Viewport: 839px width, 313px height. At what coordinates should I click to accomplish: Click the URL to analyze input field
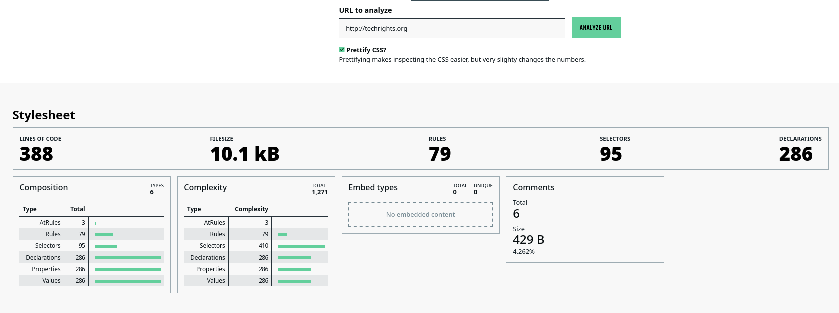[x=451, y=28]
